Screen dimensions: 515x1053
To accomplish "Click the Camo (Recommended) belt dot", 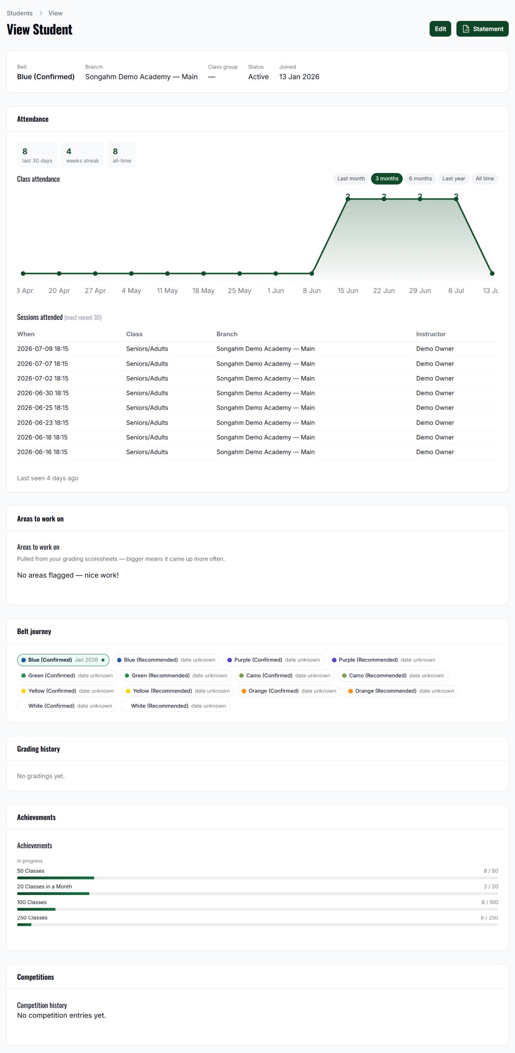I will click(x=344, y=675).
